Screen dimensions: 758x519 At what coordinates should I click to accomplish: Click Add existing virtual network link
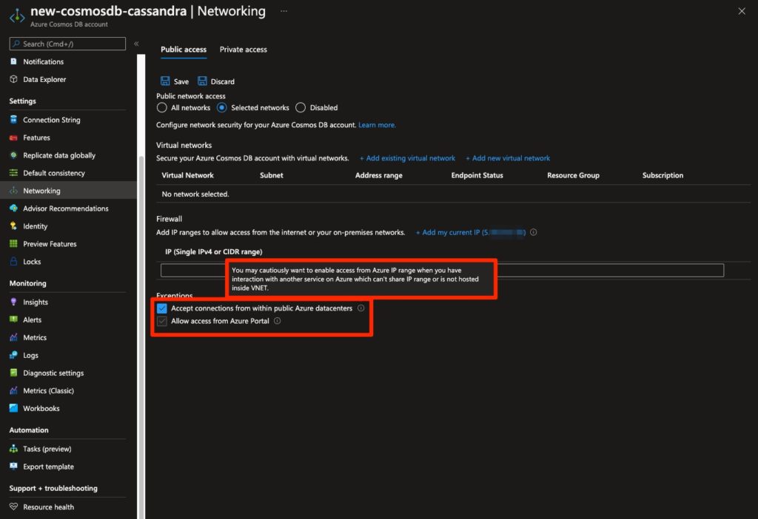coord(407,158)
